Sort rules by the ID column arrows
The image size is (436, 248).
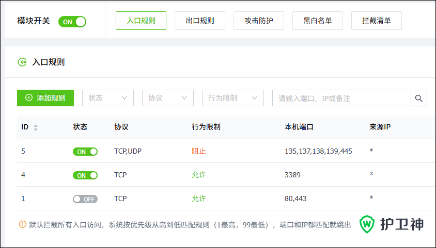coord(36,127)
